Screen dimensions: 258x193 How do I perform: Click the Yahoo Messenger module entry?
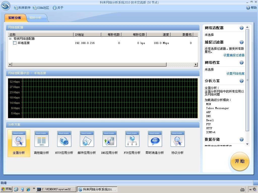(217, 108)
